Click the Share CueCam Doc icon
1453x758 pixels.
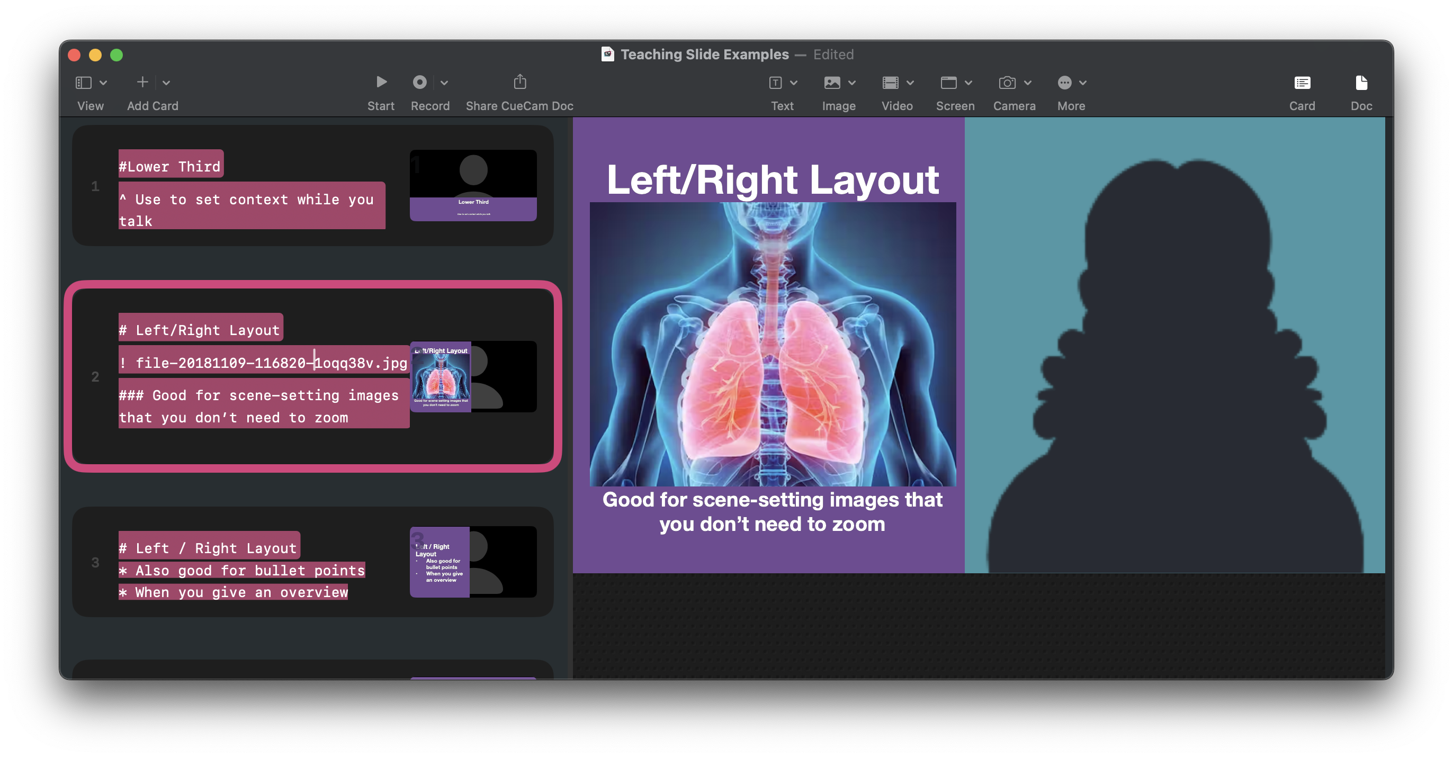[x=519, y=83]
